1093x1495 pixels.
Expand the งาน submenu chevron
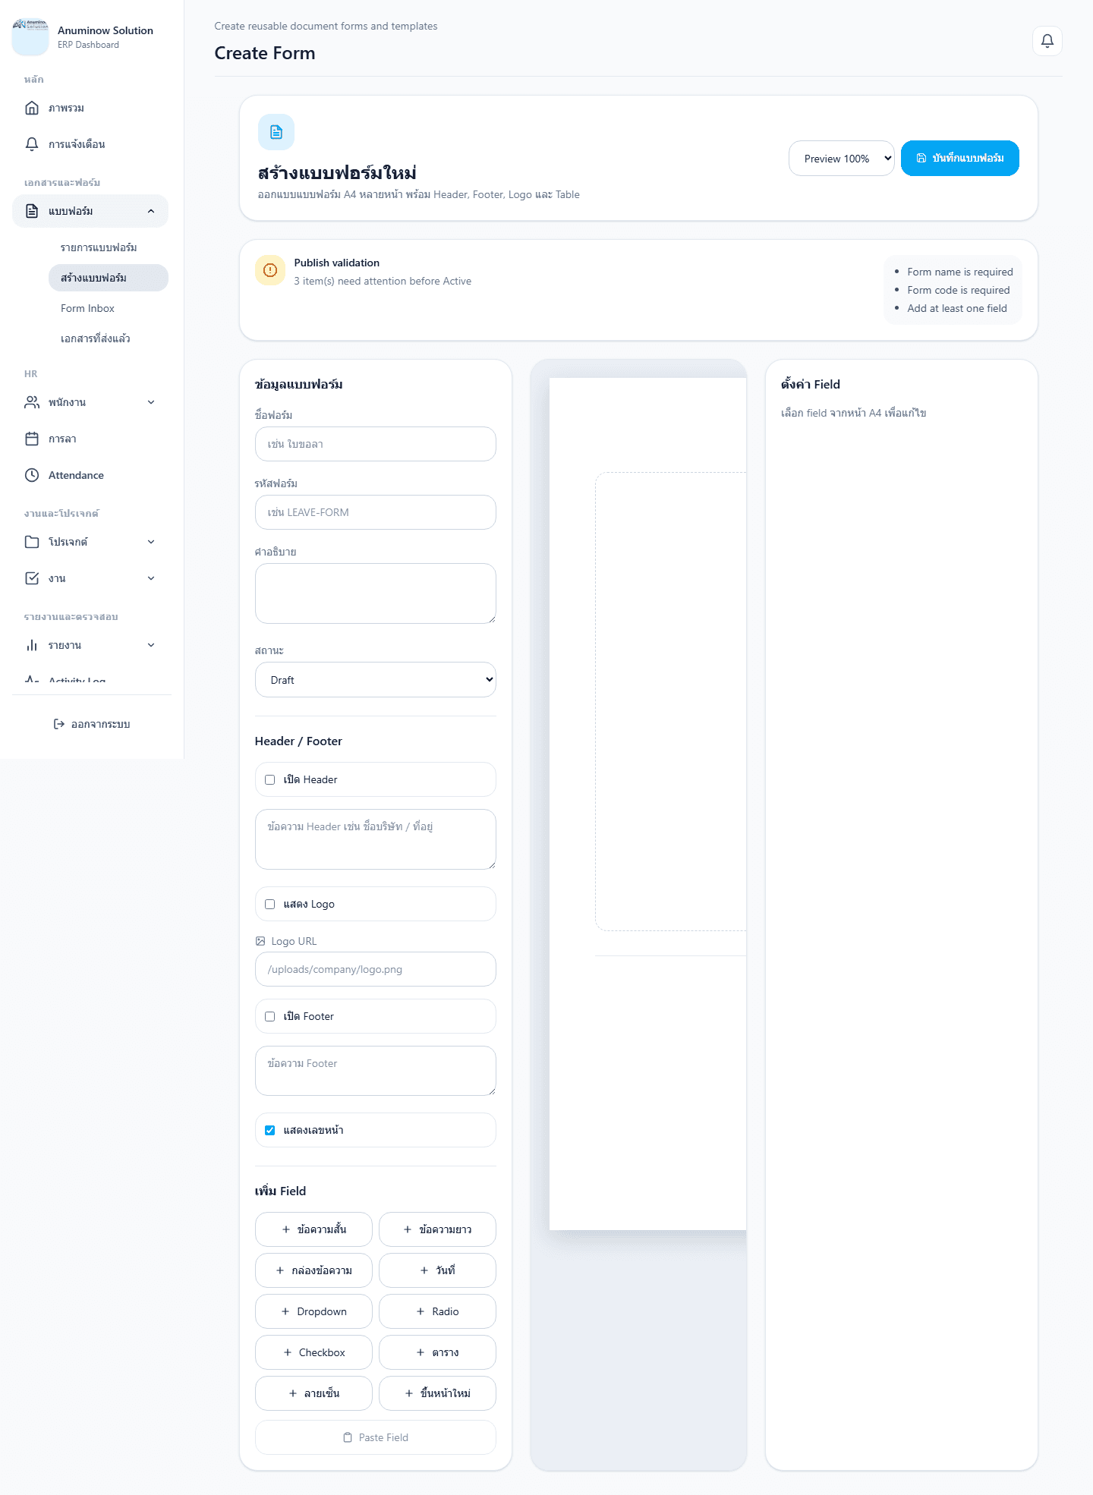coord(151,578)
